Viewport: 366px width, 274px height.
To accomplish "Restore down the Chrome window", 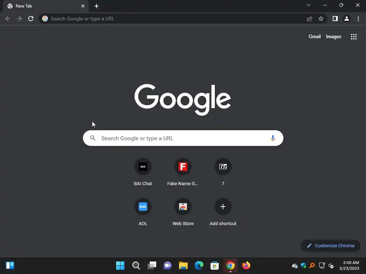I will point(341,5).
